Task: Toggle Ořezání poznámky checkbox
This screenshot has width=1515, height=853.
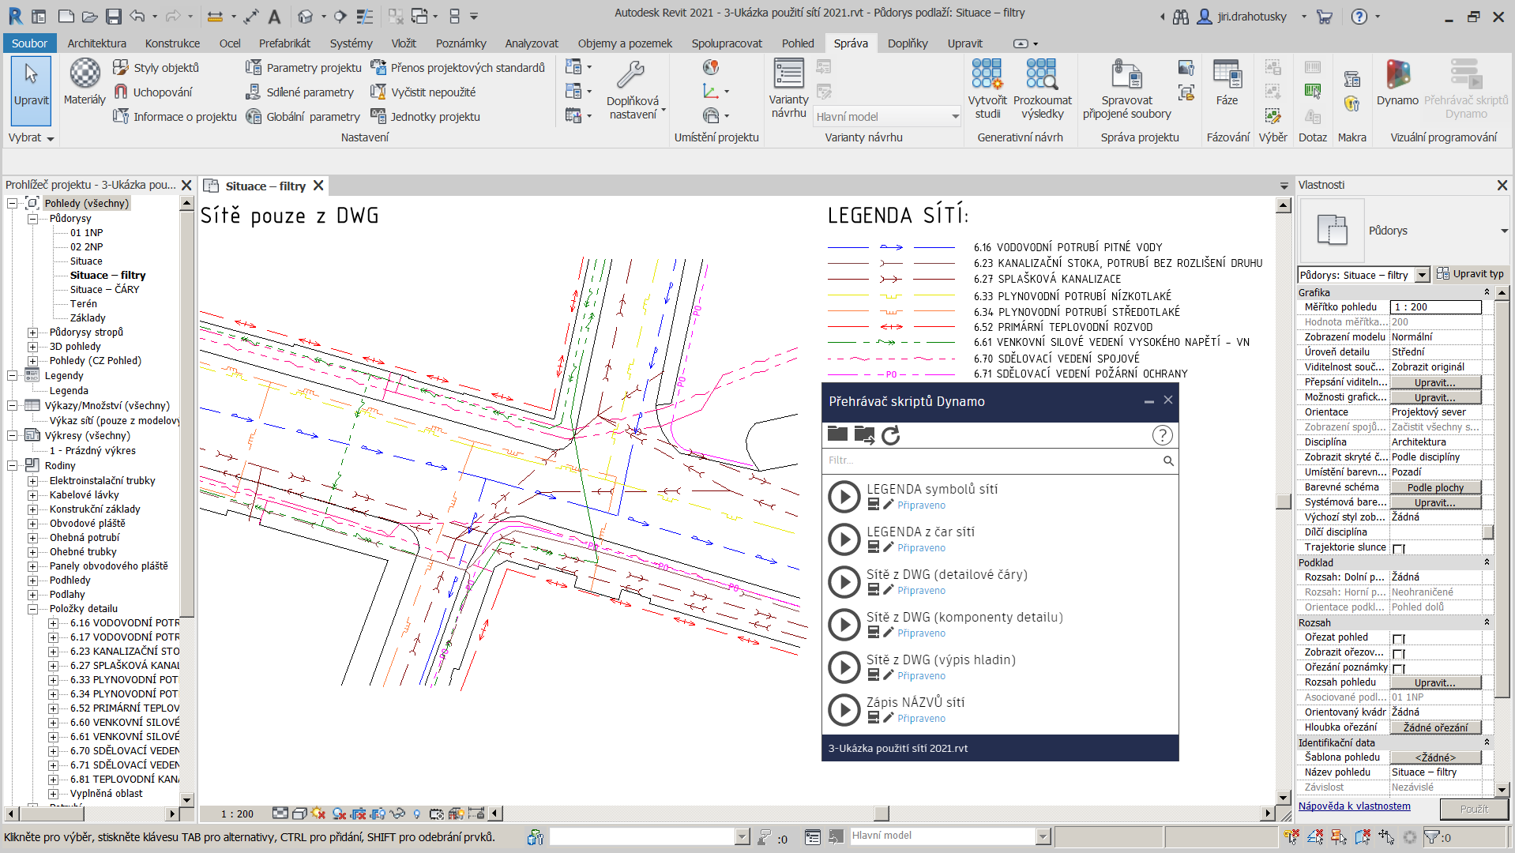Action: [x=1398, y=668]
